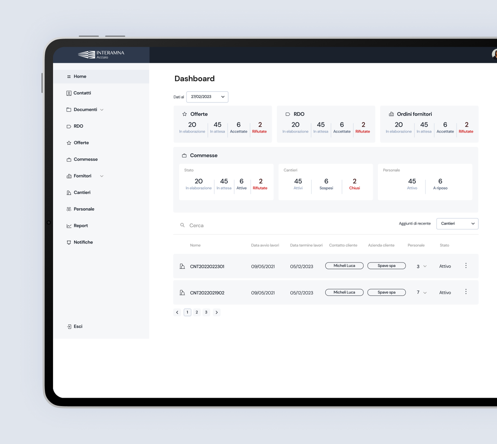Image resolution: width=497 pixels, height=444 pixels.
Task: Go to next page arrow
Action: pyautogui.click(x=217, y=313)
